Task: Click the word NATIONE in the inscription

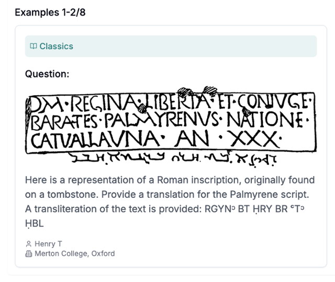Action: click(x=265, y=119)
